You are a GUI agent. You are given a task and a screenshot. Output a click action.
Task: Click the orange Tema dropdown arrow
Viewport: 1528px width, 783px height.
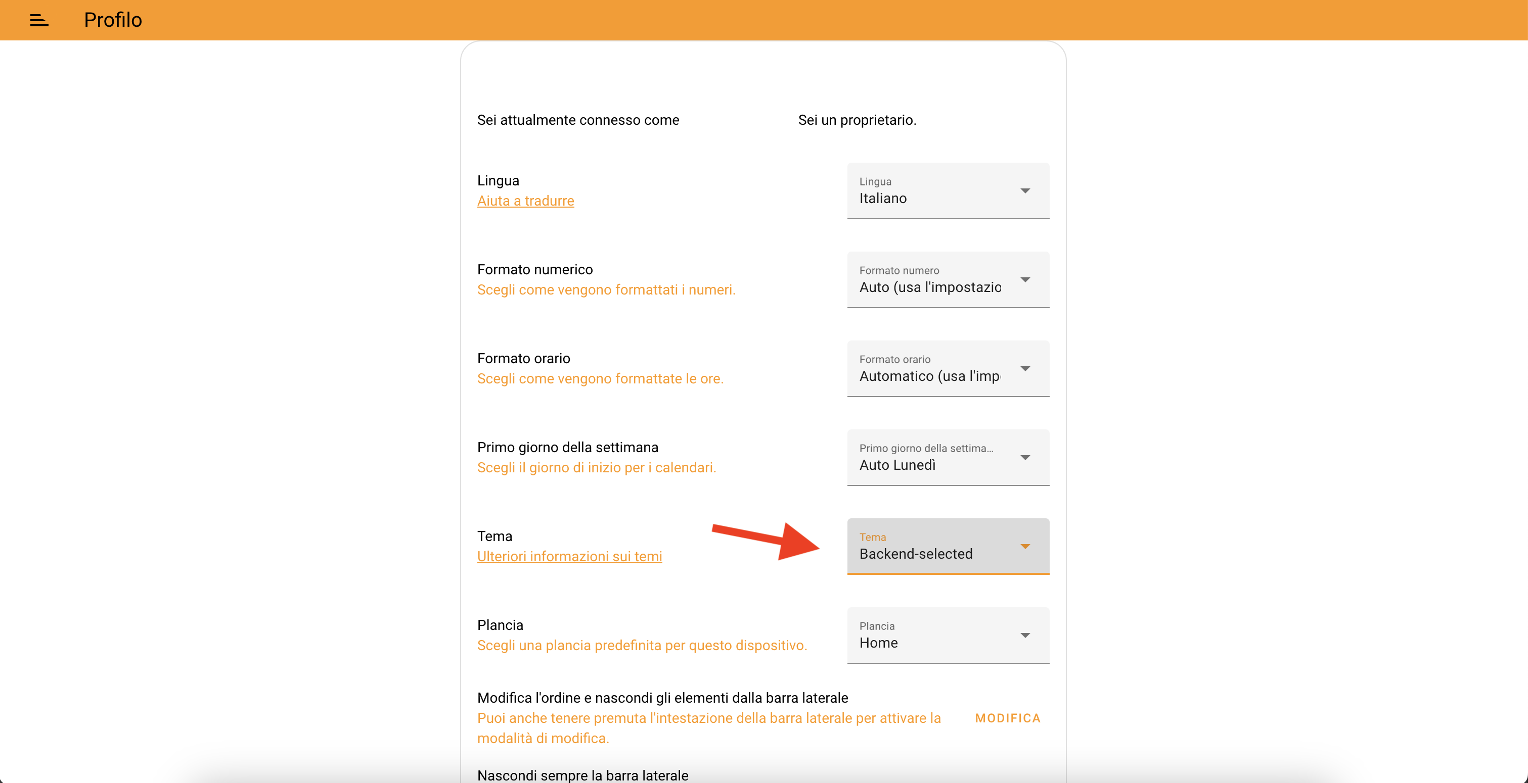(1024, 547)
